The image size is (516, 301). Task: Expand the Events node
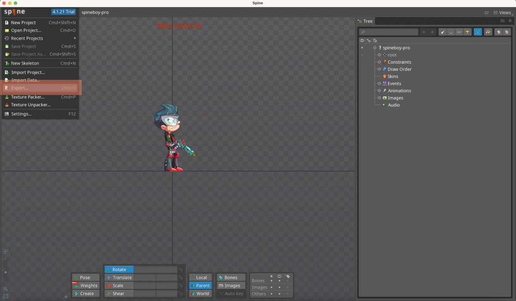click(379, 83)
